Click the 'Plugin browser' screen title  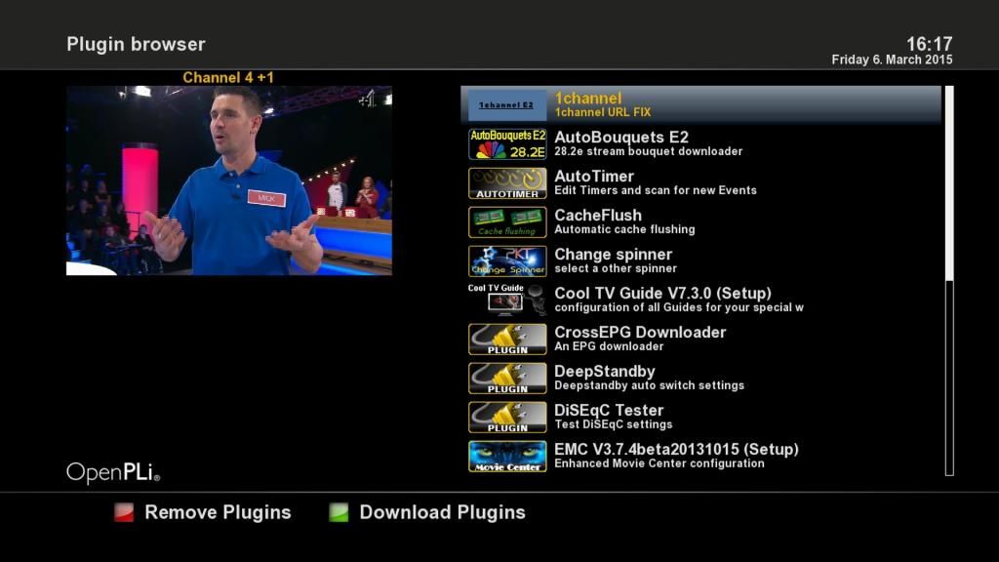136,45
